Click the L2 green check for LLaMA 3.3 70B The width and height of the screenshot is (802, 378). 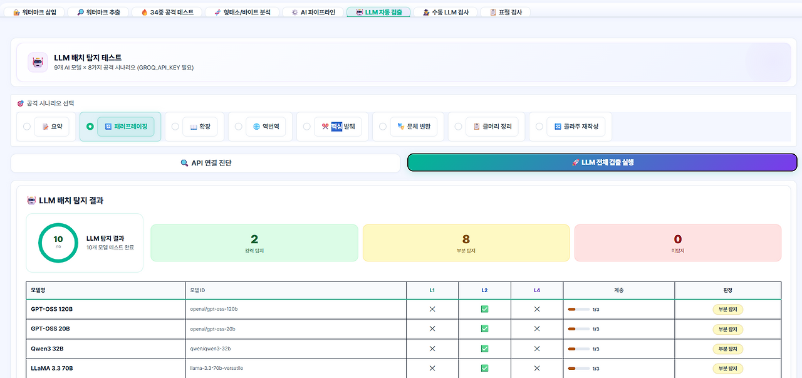pyautogui.click(x=484, y=368)
